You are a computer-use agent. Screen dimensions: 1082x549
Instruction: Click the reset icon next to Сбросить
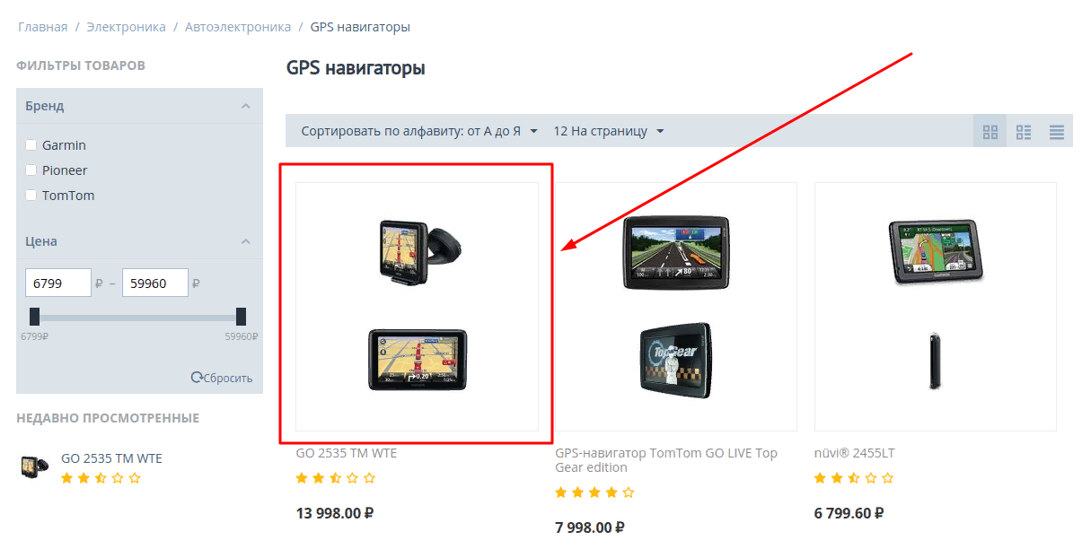[197, 378]
